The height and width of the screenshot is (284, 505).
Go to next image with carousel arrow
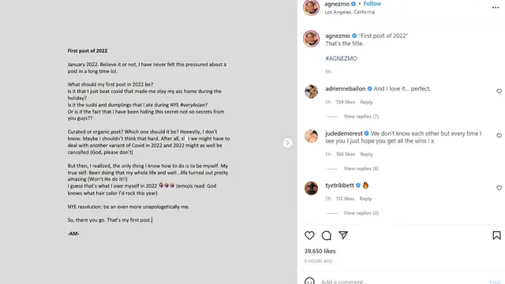pyautogui.click(x=287, y=143)
